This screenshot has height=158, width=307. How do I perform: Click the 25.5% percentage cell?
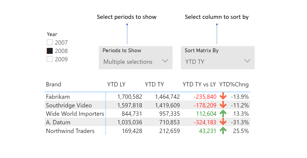tap(241, 131)
